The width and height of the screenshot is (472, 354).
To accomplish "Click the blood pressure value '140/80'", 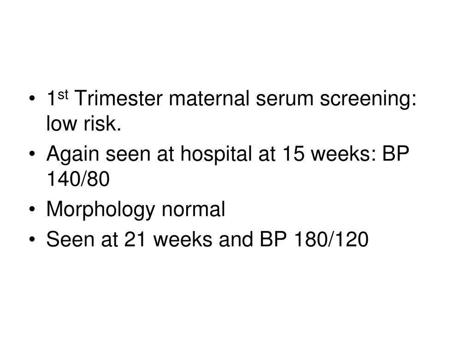I will click(x=78, y=179).
